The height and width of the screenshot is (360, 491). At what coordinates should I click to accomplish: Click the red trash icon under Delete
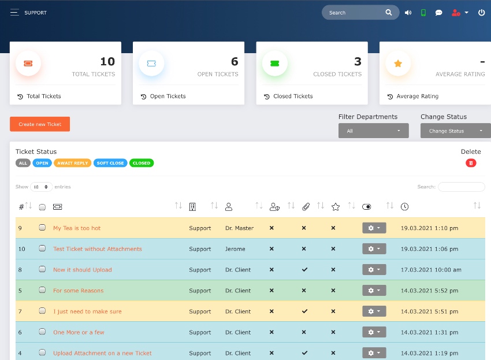(471, 163)
